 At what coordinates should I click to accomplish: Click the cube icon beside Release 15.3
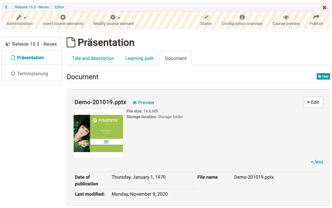(x=8, y=44)
